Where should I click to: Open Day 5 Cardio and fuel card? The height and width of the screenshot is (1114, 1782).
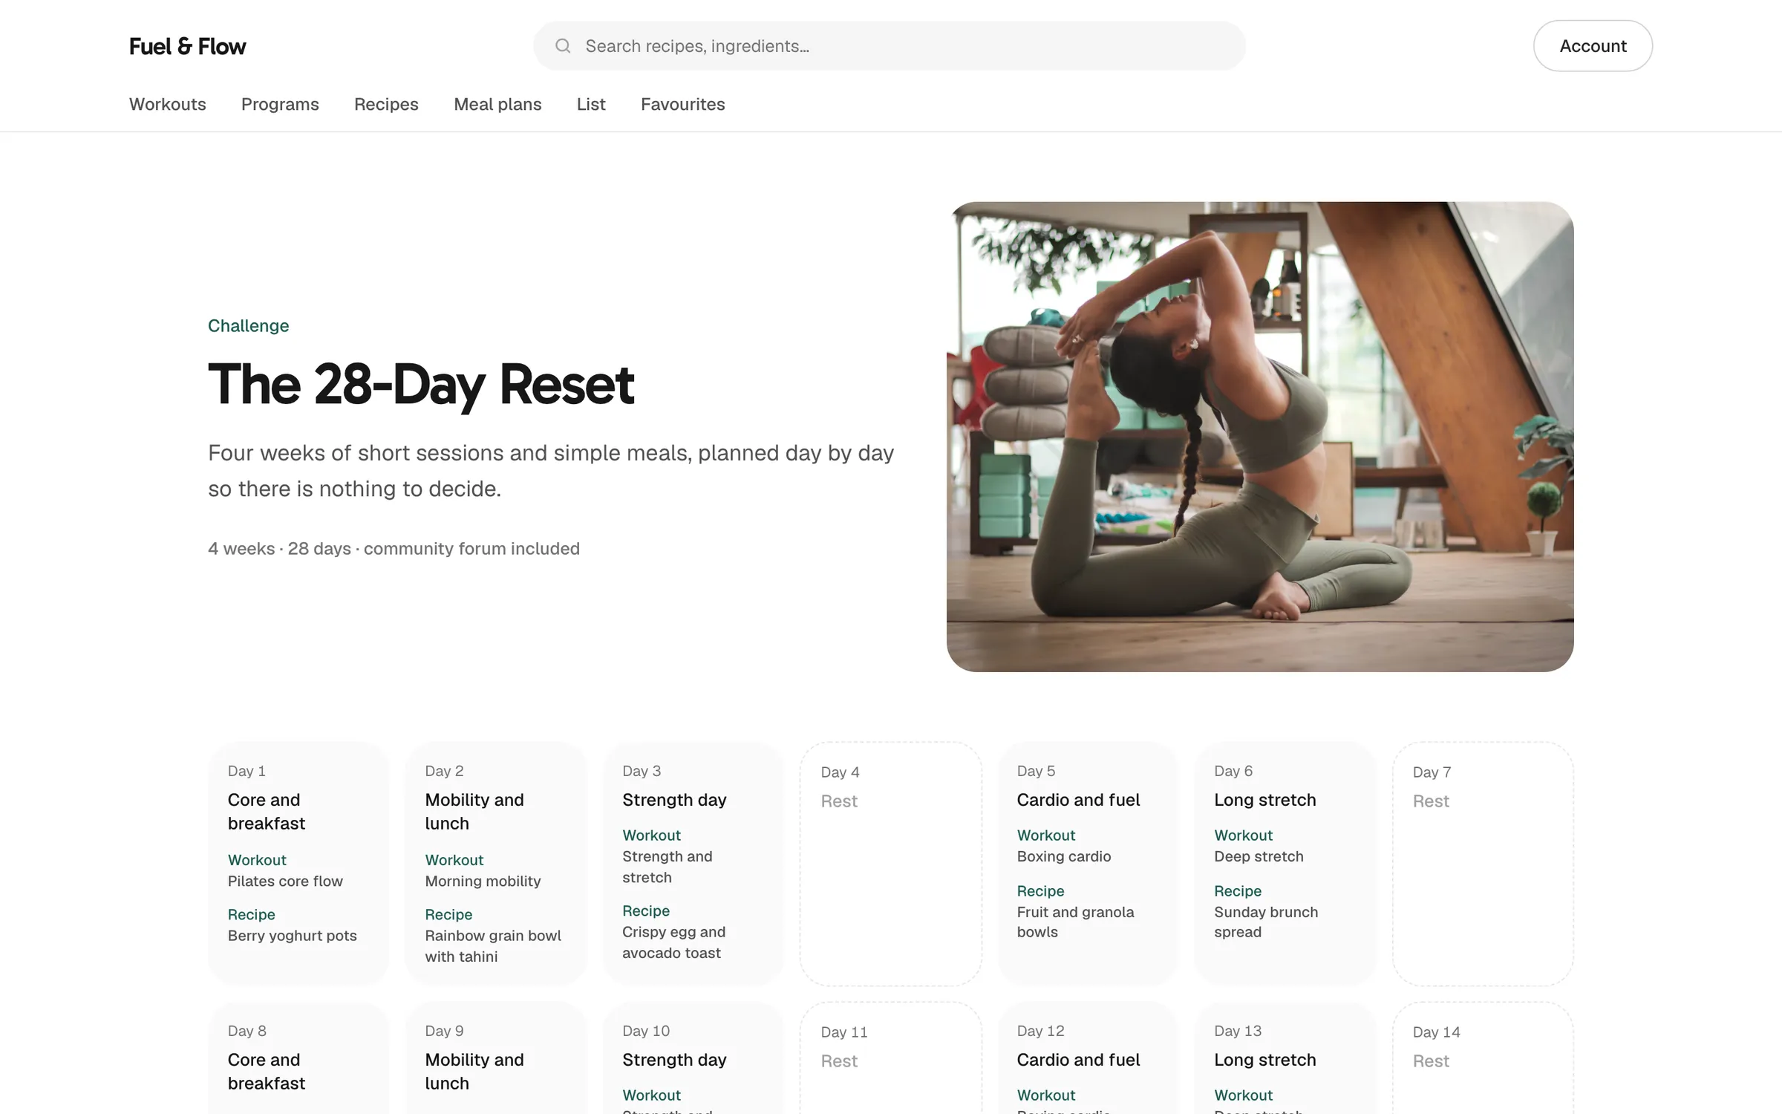(1088, 863)
